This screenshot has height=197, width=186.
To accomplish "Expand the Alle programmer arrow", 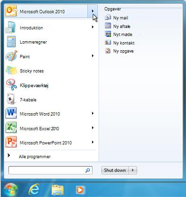I will pyautogui.click(x=9, y=155).
